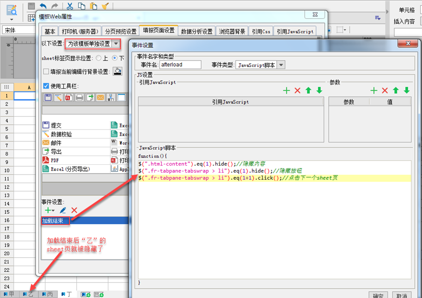
Task: Click the submit disk icon in web toolbar strip
Action: [x=48, y=97]
